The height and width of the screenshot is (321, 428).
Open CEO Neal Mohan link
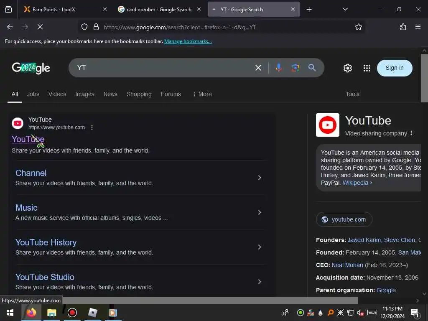pos(347,265)
